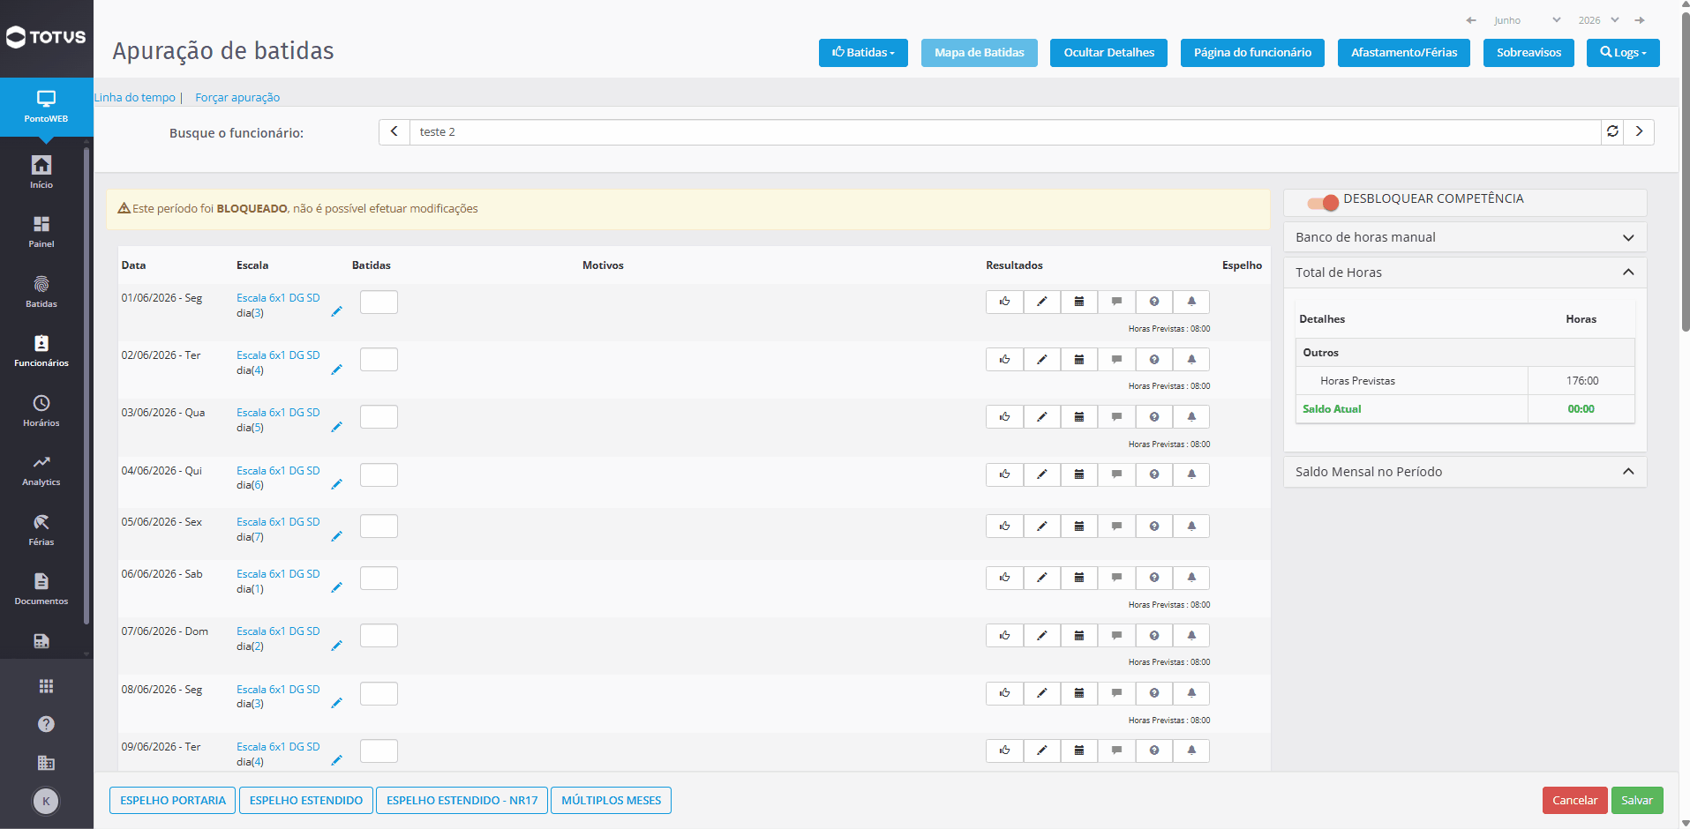Open the PontoWEB module in sidebar
This screenshot has width=1690, height=829.
pyautogui.click(x=46, y=107)
